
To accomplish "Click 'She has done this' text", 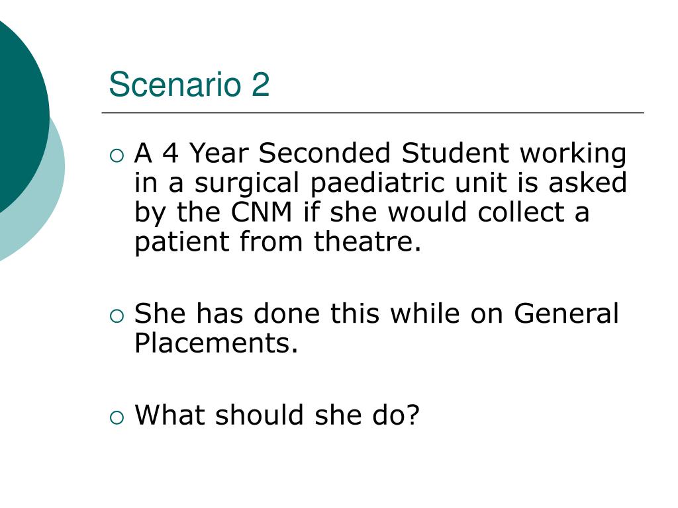I will pyautogui.click(x=257, y=313).
